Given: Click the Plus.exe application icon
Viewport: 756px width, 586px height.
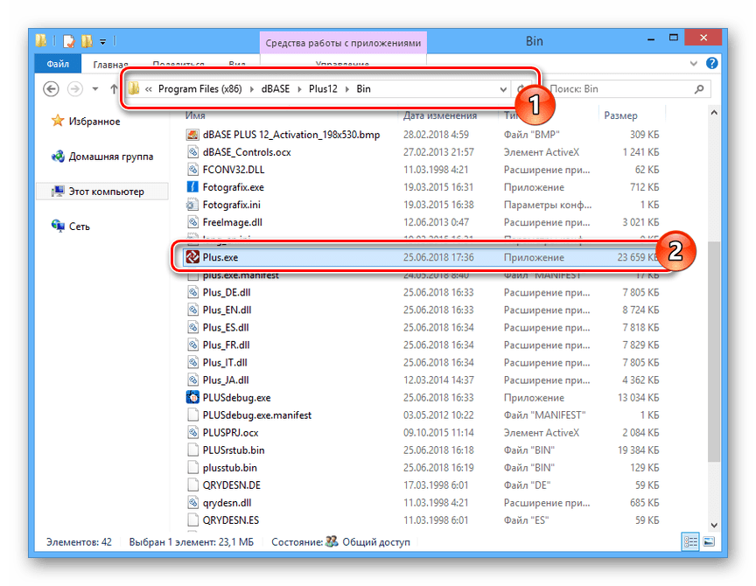Looking at the screenshot, I should (x=192, y=258).
